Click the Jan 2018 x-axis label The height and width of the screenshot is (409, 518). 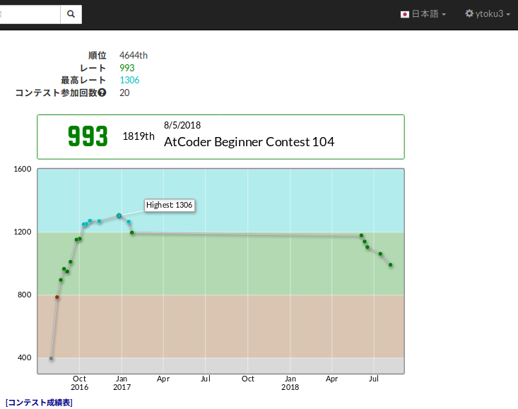pyautogui.click(x=290, y=383)
